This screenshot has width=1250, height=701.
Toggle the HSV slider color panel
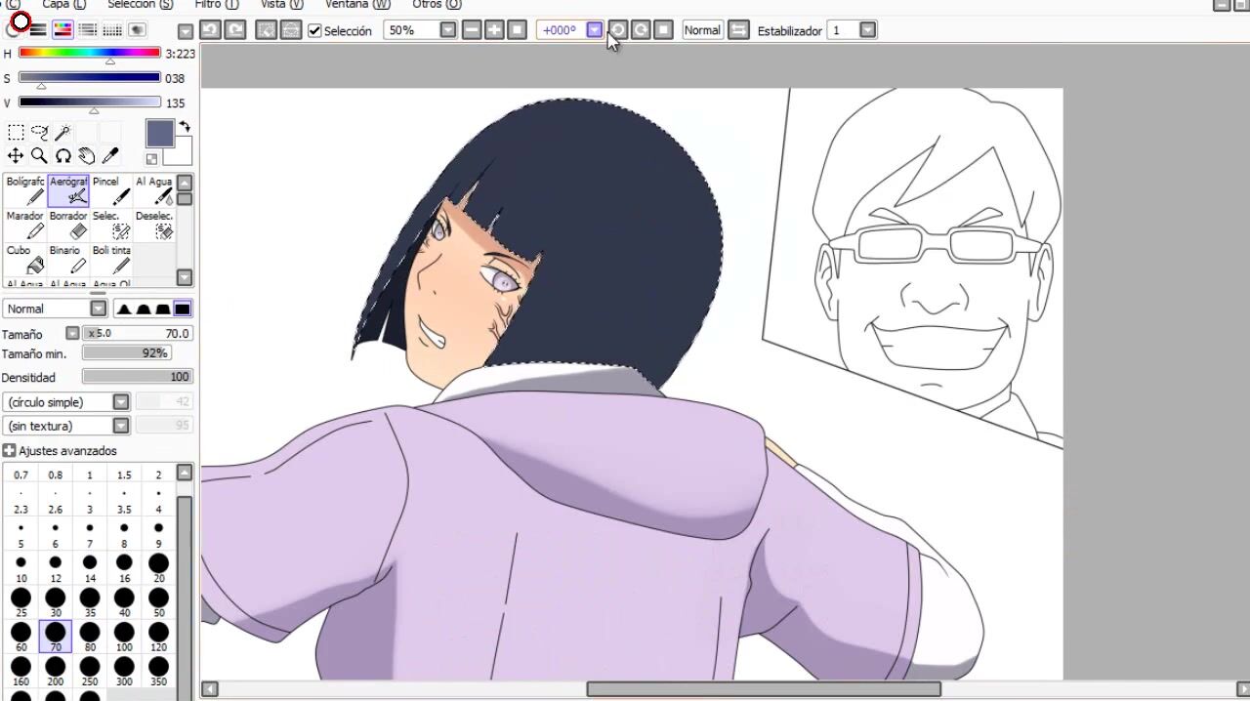point(62,30)
